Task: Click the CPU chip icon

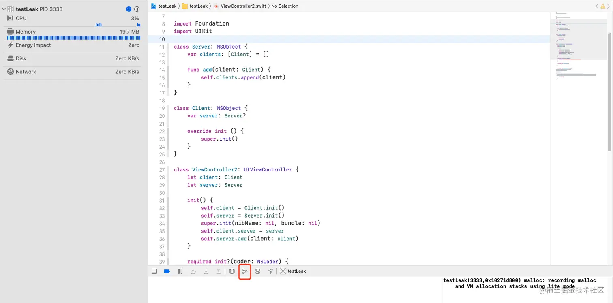Action: pyautogui.click(x=11, y=19)
